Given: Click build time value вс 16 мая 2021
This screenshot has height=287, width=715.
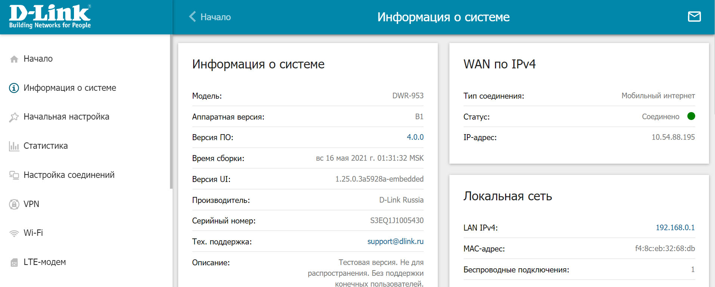Looking at the screenshot, I should point(370,158).
